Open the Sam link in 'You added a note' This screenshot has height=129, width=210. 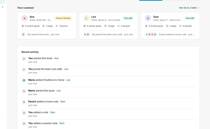53,112
